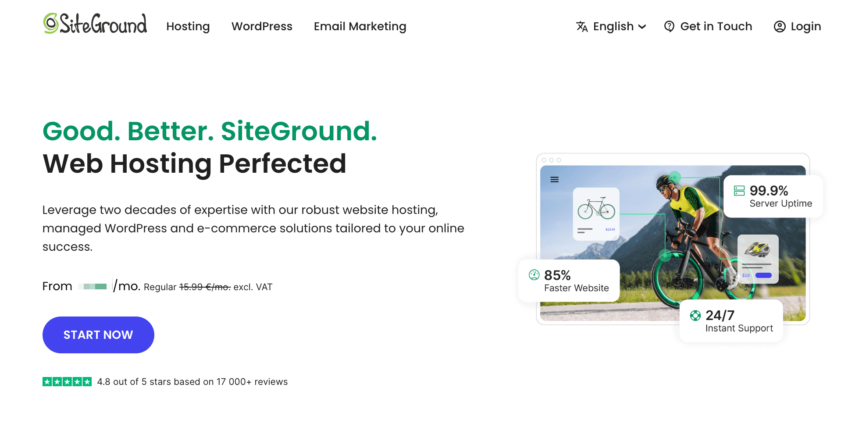Expand the Hosting navigation menu
The height and width of the screenshot is (434, 848).
pyautogui.click(x=188, y=27)
